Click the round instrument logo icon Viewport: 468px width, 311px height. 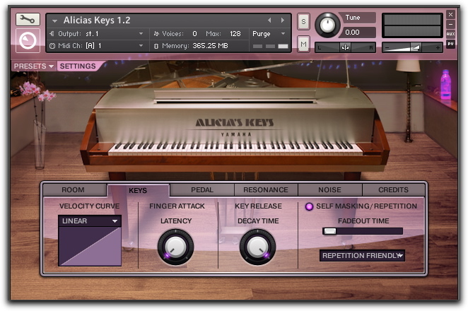tap(28, 40)
